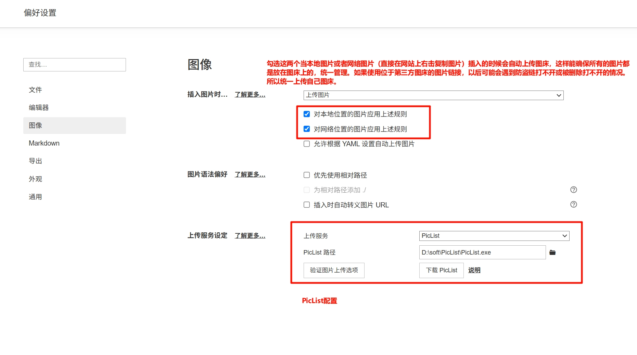This screenshot has width=637, height=355.
Task: Toggle 为相对路径添加 ./ checkbox
Action: click(307, 190)
